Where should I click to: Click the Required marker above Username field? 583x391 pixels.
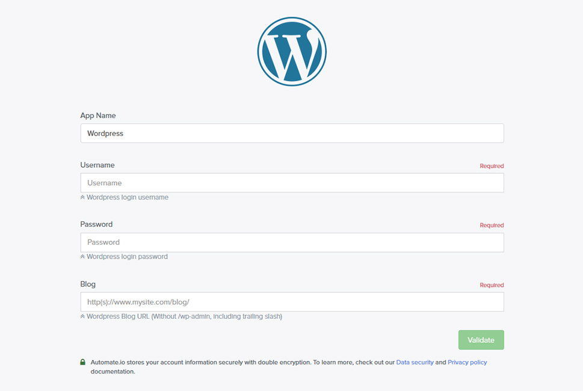pyautogui.click(x=492, y=166)
